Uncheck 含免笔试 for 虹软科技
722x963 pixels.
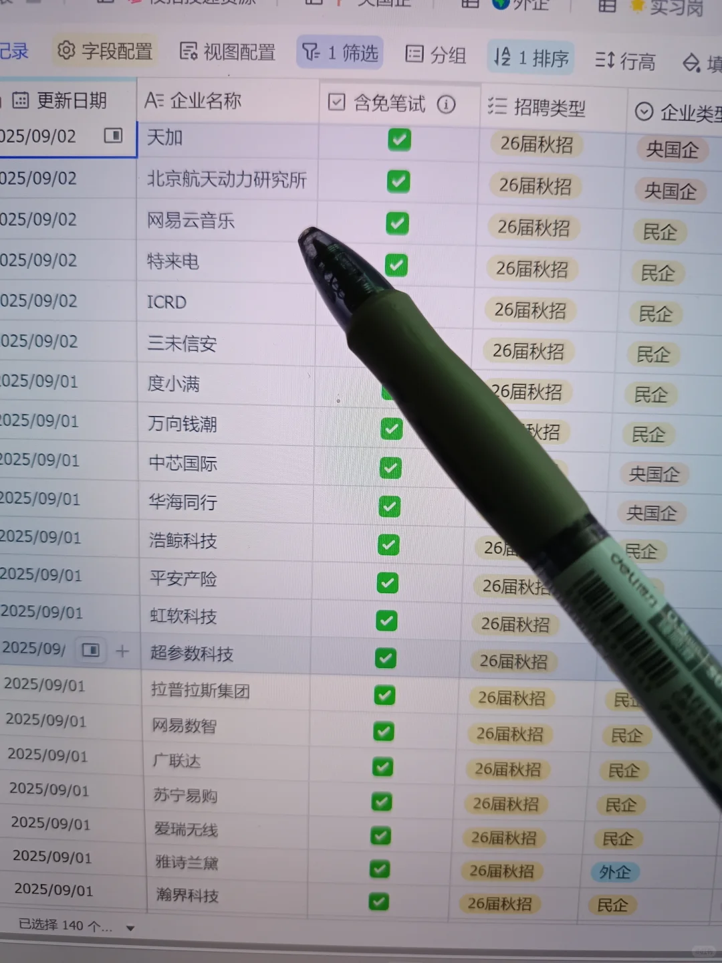coord(386,621)
